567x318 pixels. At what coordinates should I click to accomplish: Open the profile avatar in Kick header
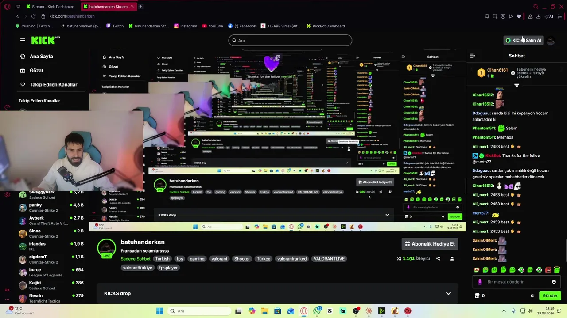point(550,40)
